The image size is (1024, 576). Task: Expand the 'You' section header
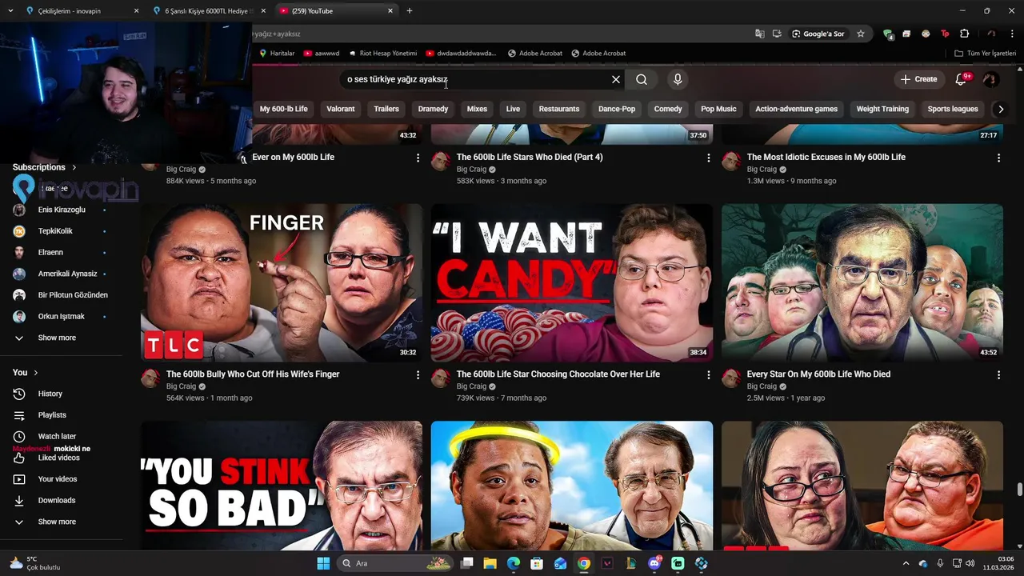click(26, 372)
